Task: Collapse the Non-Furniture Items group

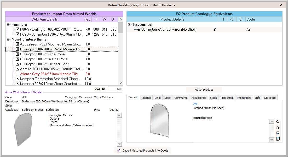Action: click(x=8, y=40)
